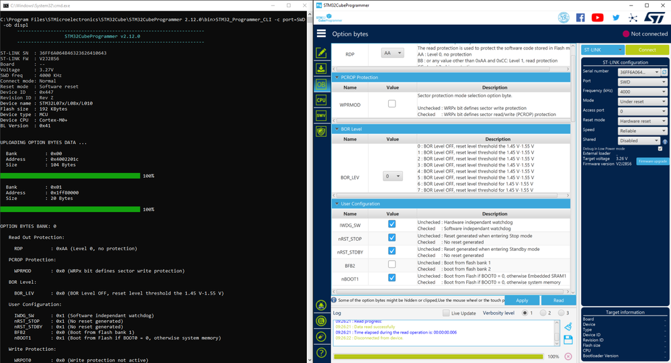Open the Port SWD dropdown
Image resolution: width=671 pixels, height=363 pixels.
(x=642, y=82)
